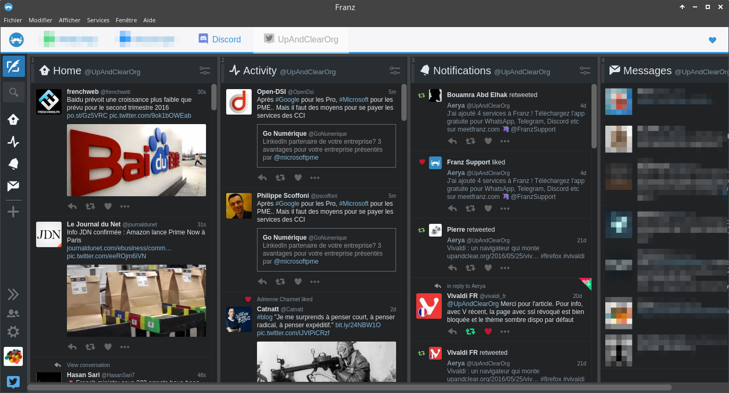This screenshot has height=393, width=729.
Task: Expand the sidebar with double chevron
Action: 13,294
